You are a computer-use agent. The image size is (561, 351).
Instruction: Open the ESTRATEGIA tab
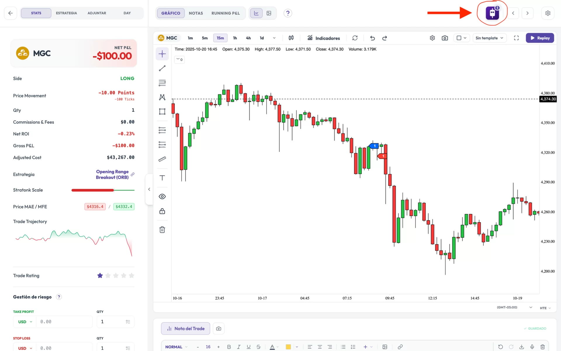click(66, 13)
